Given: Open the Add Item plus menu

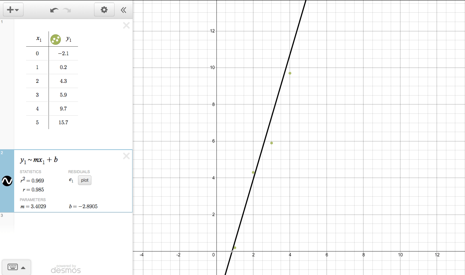Looking at the screenshot, I should coord(13,10).
